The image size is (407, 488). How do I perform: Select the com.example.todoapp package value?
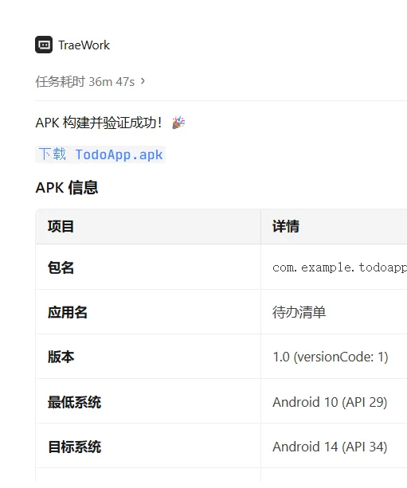[x=340, y=267]
